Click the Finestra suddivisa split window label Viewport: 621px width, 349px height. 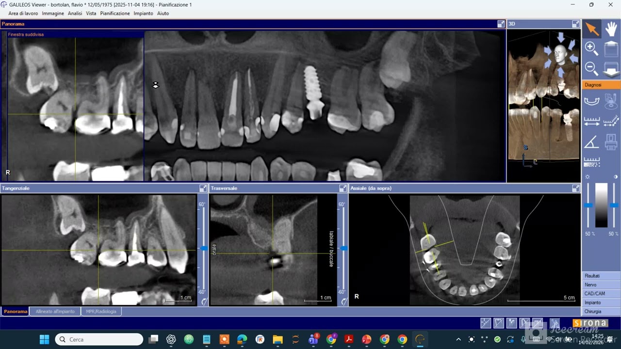(x=26, y=34)
